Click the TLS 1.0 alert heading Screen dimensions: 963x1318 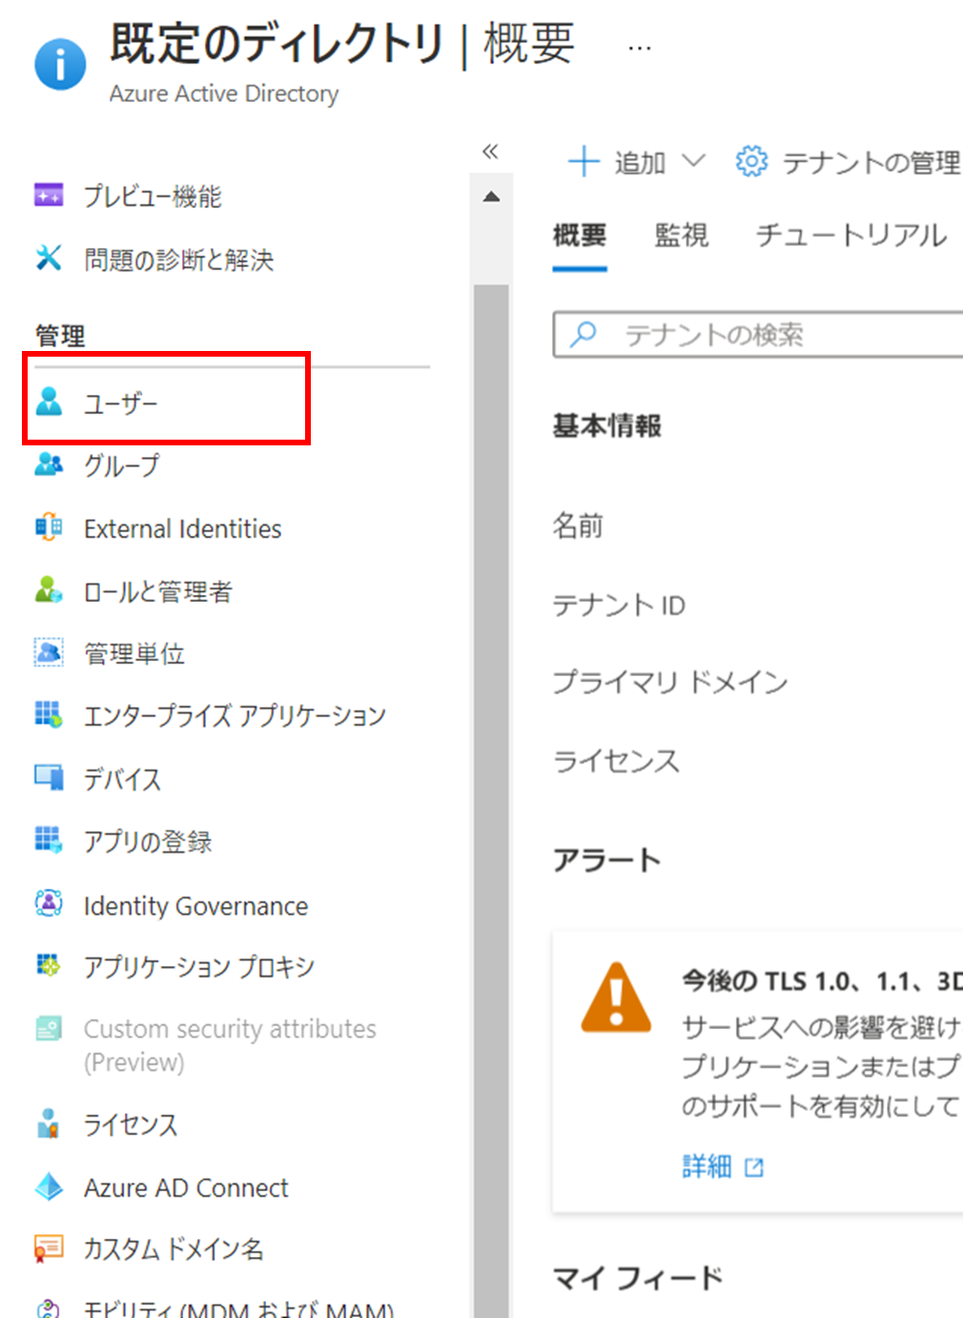(822, 980)
